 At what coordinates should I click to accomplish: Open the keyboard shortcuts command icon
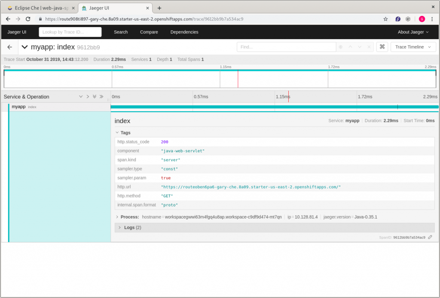coord(382,47)
